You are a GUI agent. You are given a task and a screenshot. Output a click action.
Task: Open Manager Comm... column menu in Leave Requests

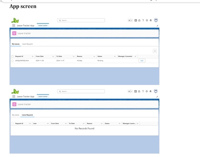[138, 124]
